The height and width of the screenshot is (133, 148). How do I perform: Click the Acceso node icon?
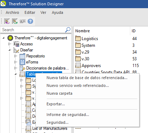click(x=16, y=44)
